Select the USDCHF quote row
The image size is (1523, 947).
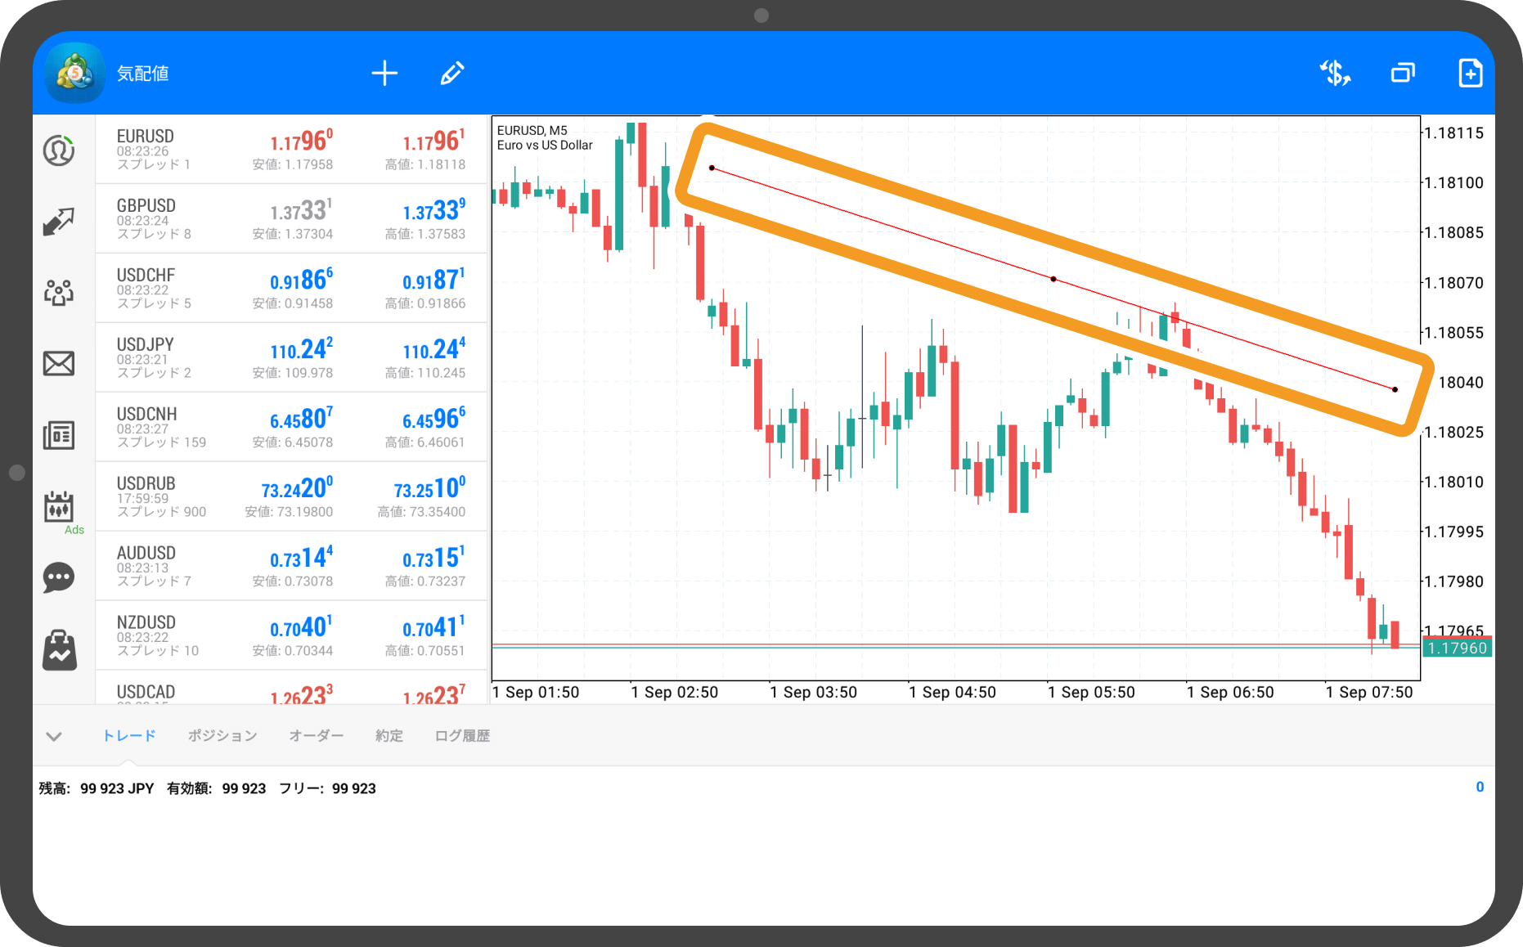291,288
